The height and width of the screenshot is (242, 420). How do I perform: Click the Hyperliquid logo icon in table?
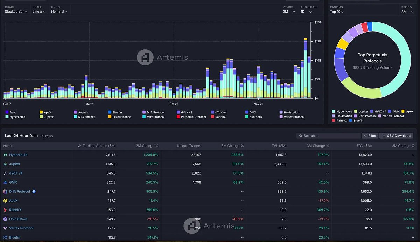coord(5,155)
